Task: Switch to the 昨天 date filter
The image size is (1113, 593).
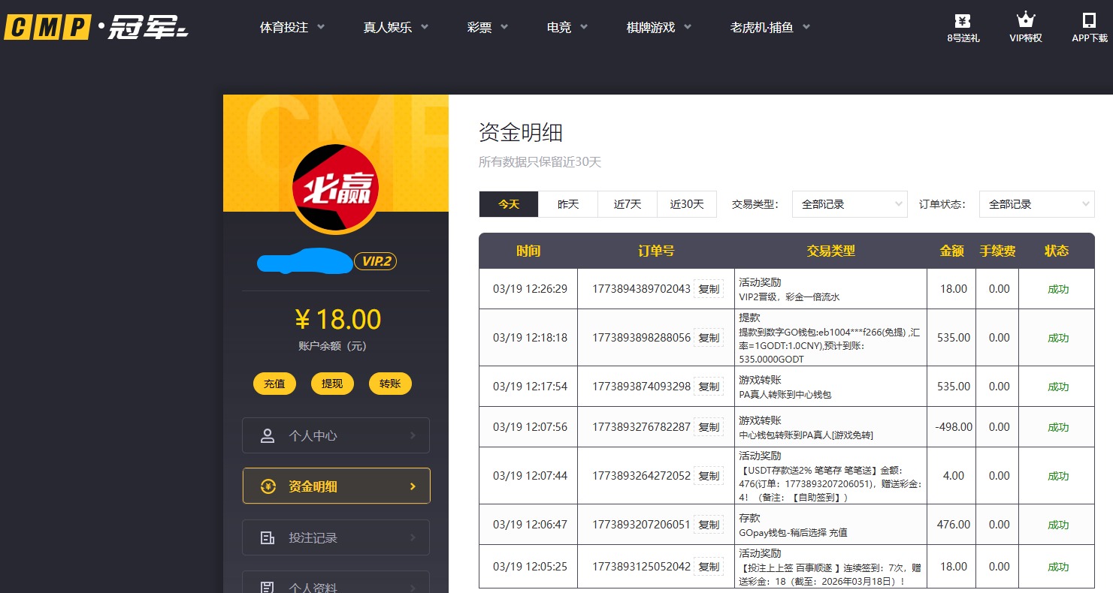Action: click(x=568, y=203)
